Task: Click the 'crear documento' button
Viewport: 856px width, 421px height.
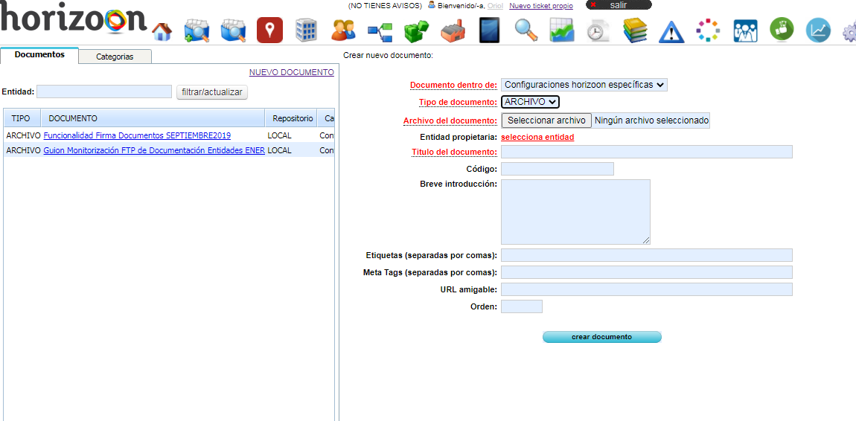Action: (x=601, y=337)
